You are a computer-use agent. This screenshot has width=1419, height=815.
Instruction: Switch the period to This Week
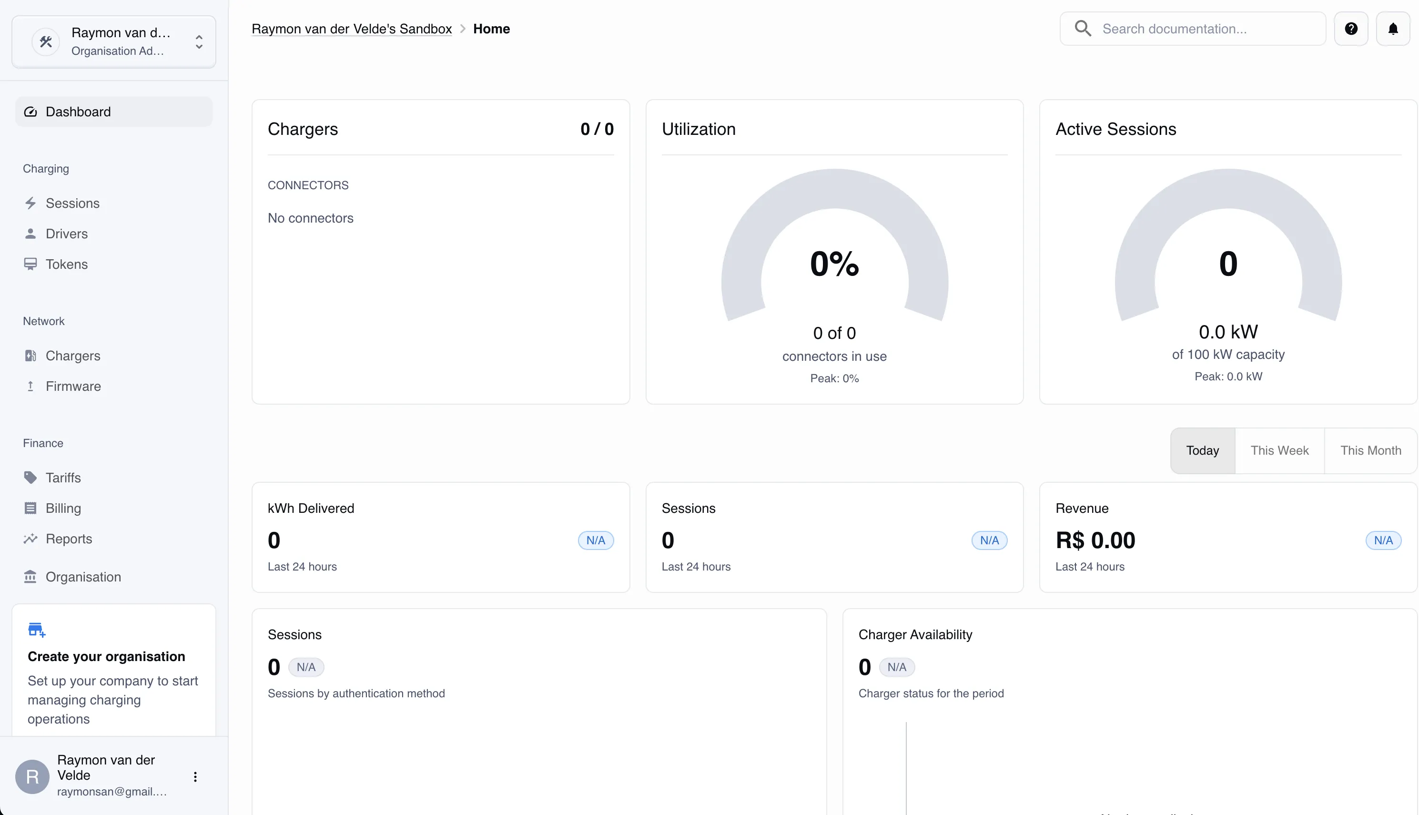coord(1279,450)
